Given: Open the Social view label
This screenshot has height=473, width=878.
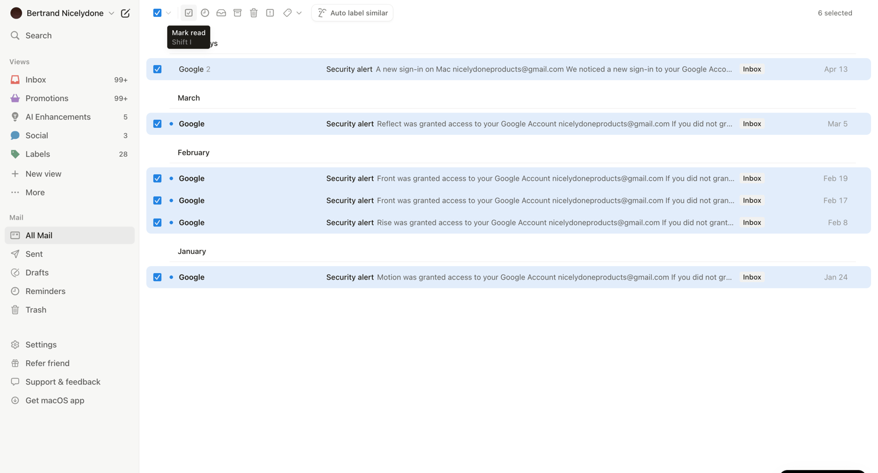Looking at the screenshot, I should coord(37,135).
